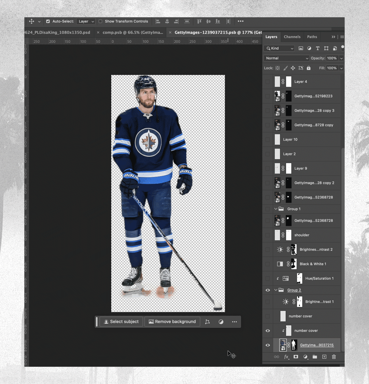
Task: Show the Layer 4 layer
Action: point(268,82)
